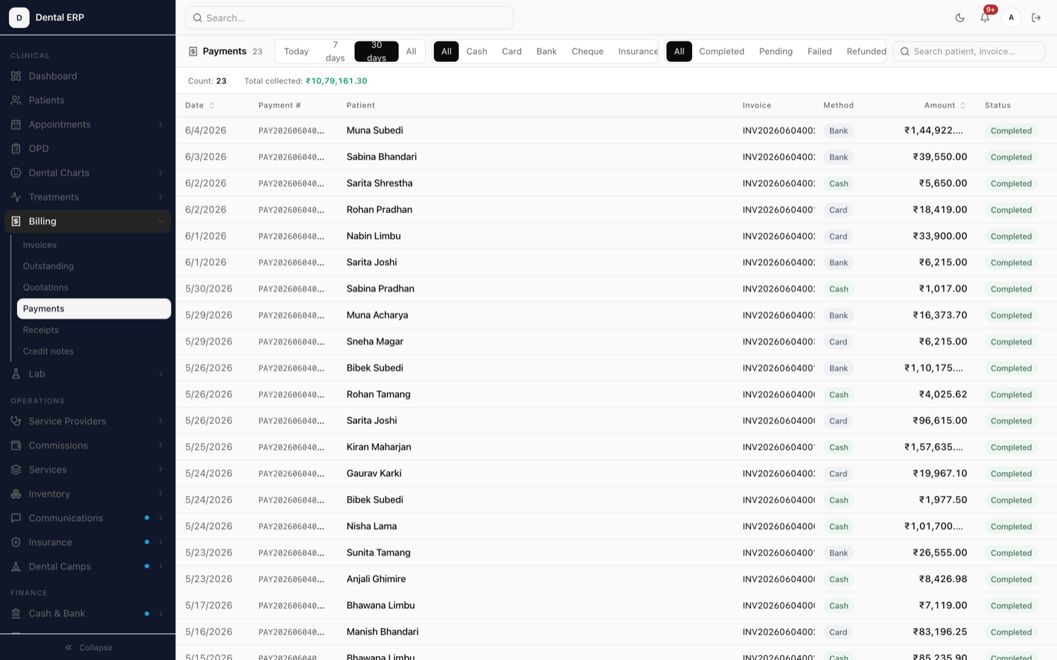Open notifications via the bell icon
This screenshot has height=660, width=1057.
tap(985, 18)
